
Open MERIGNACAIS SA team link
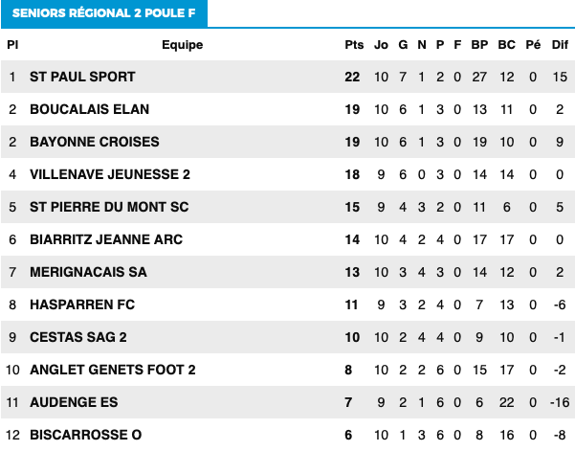(x=88, y=272)
